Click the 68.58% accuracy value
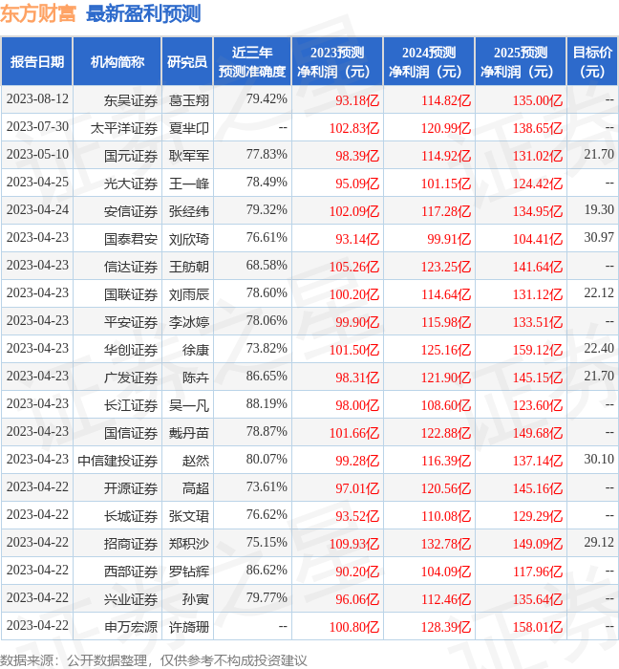Screen dimensions: 619x669 [x=267, y=266]
